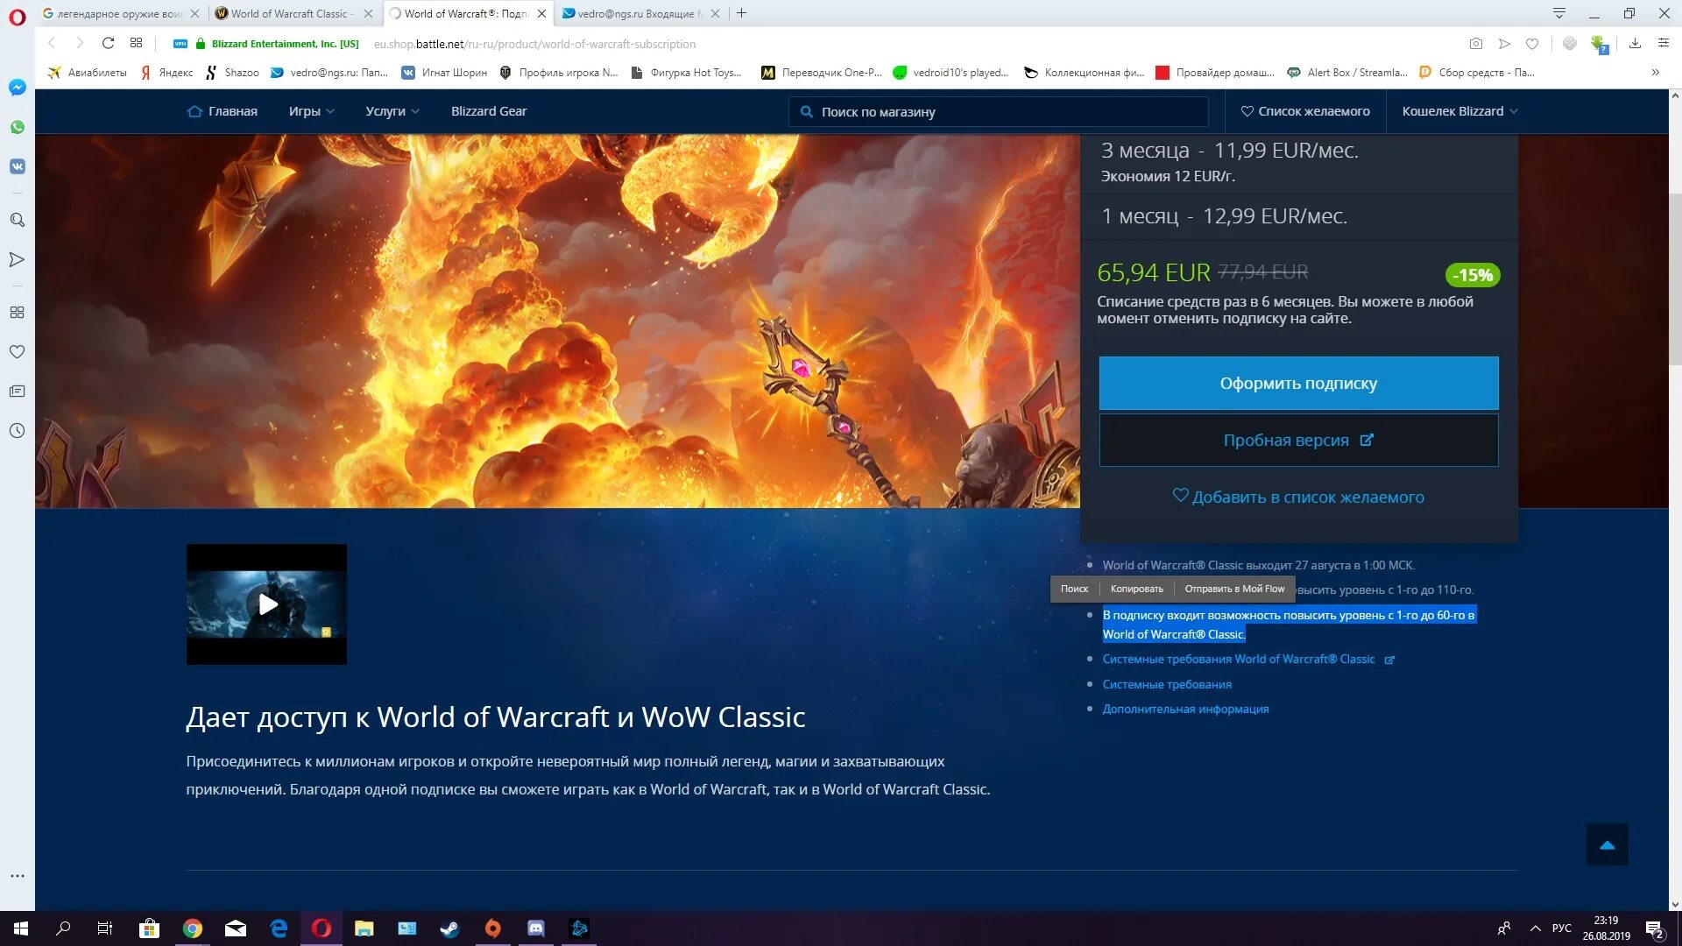Send page to My Flow from address bar
The height and width of the screenshot is (946, 1682).
pyautogui.click(x=1504, y=44)
